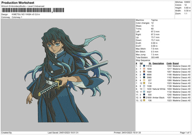Click the Total Bobbin value '303.44ft'

[x=155, y=57]
